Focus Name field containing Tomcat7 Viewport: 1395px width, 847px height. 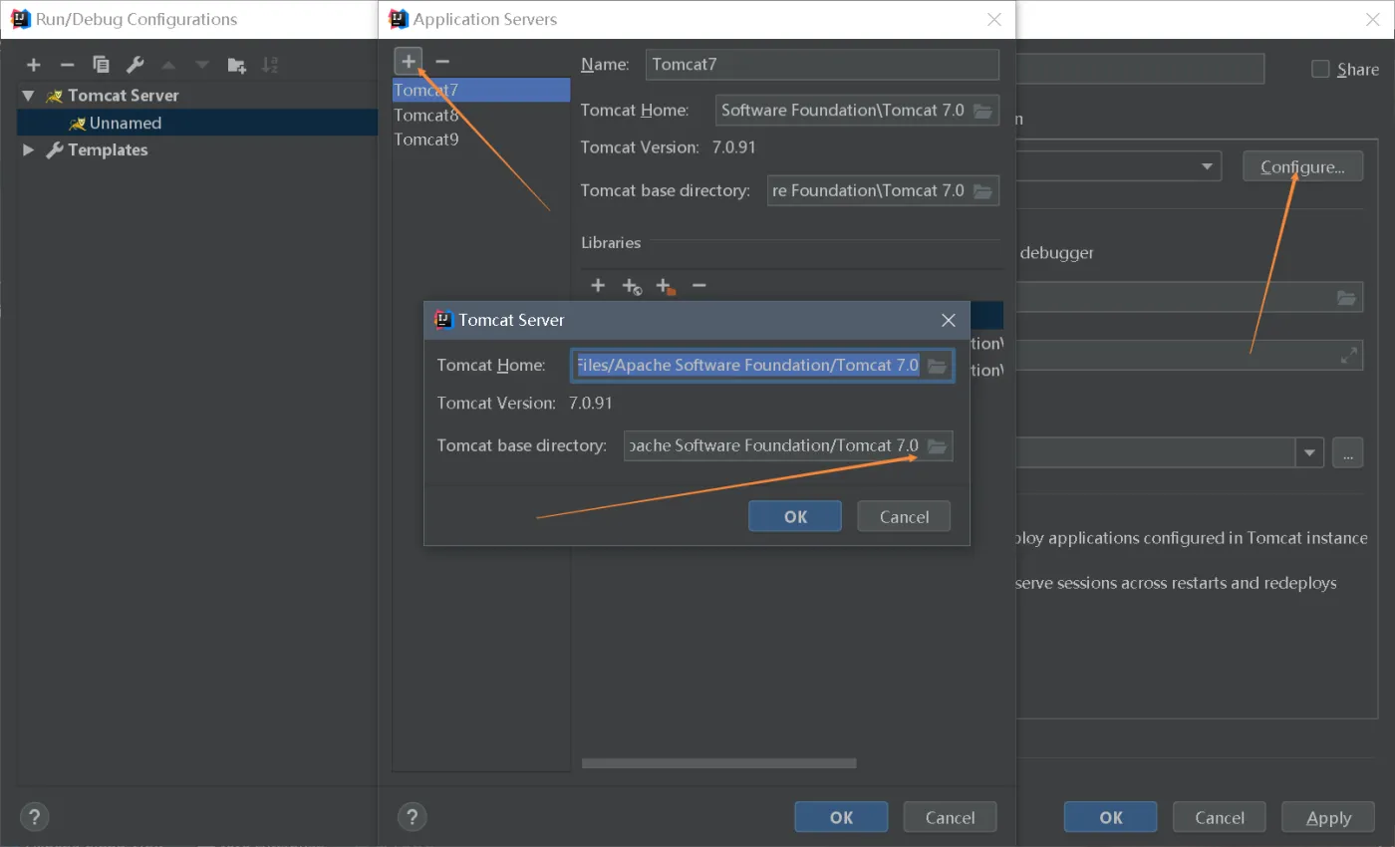[822, 64]
